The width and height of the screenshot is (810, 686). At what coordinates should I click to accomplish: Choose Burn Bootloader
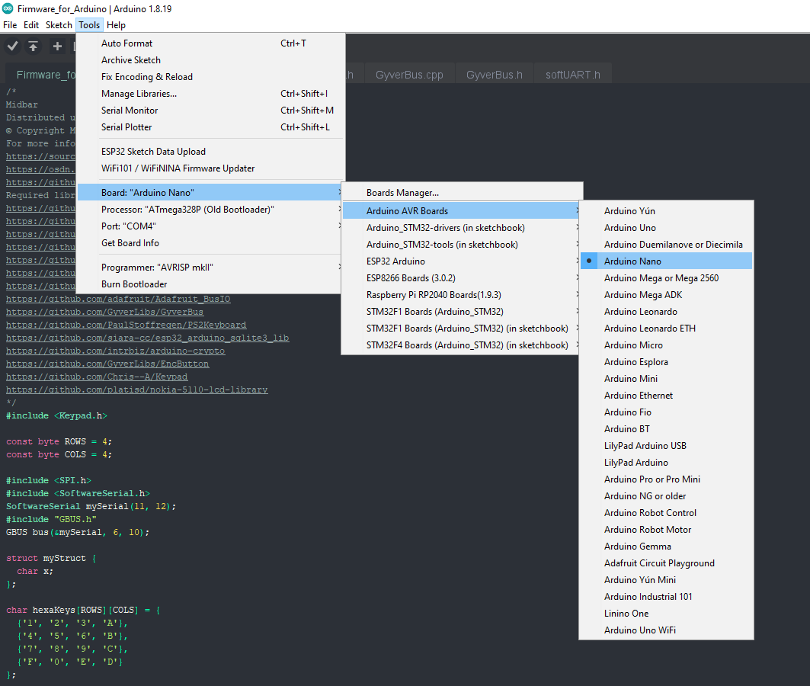click(x=211, y=284)
